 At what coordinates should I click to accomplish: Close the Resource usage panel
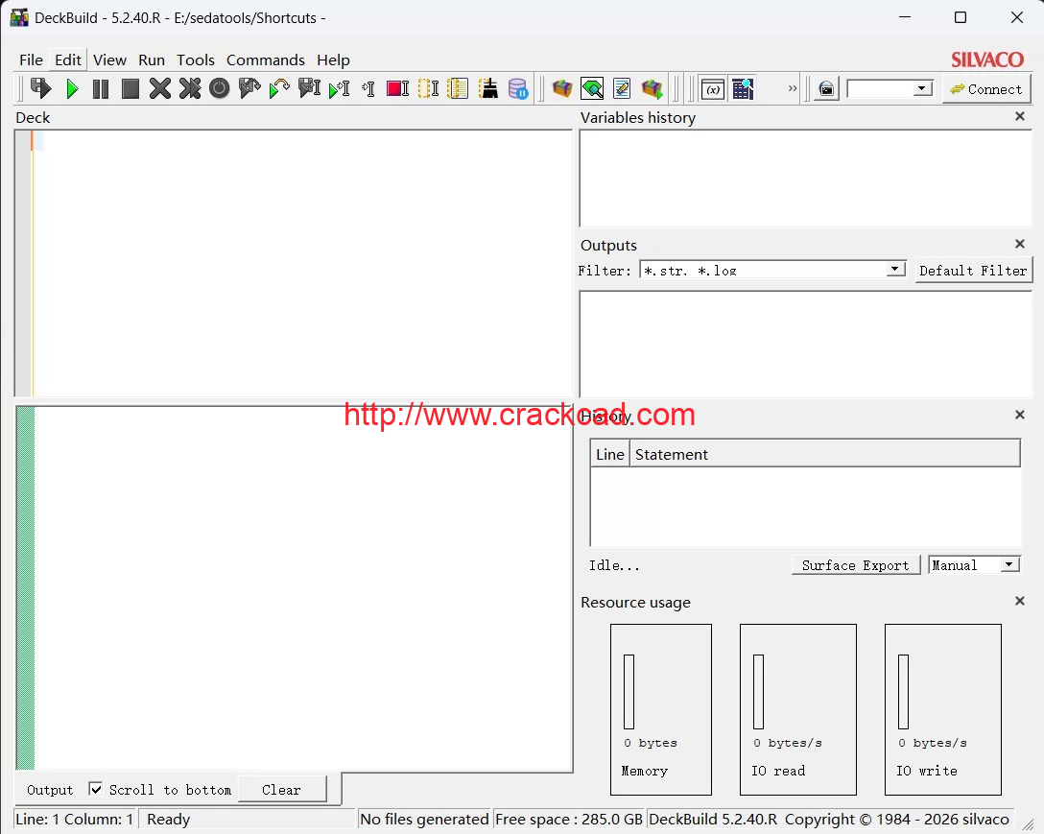(1019, 602)
